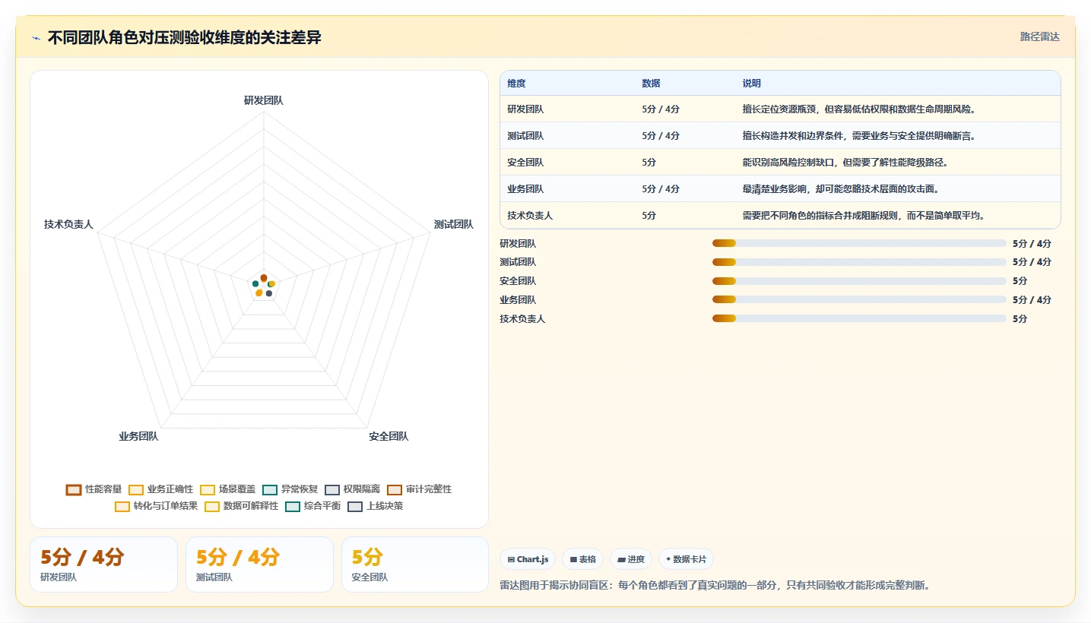Click 测试团队 progress bar
Viewport: 1091px width, 623px height.
tap(859, 262)
